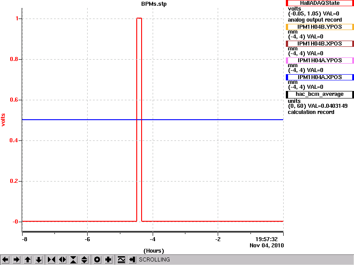Click the vertical zoom-in hourglass icon

coord(73,260)
